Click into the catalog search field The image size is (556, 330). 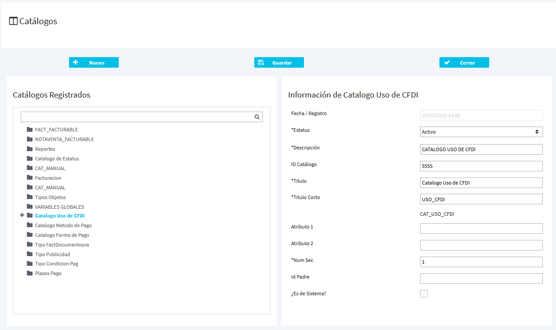pos(136,117)
